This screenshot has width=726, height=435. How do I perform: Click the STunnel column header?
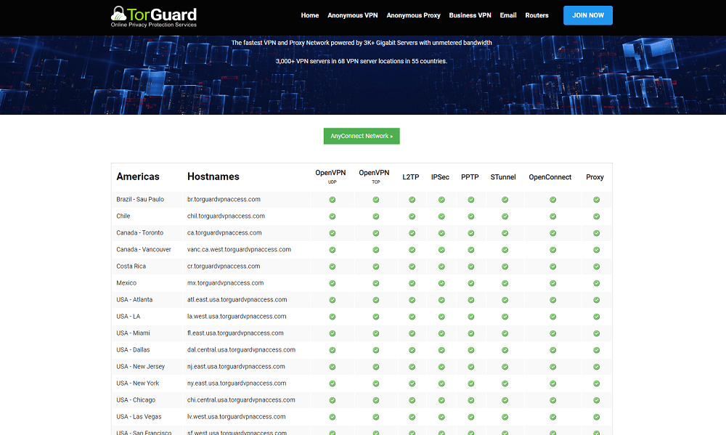(x=503, y=177)
